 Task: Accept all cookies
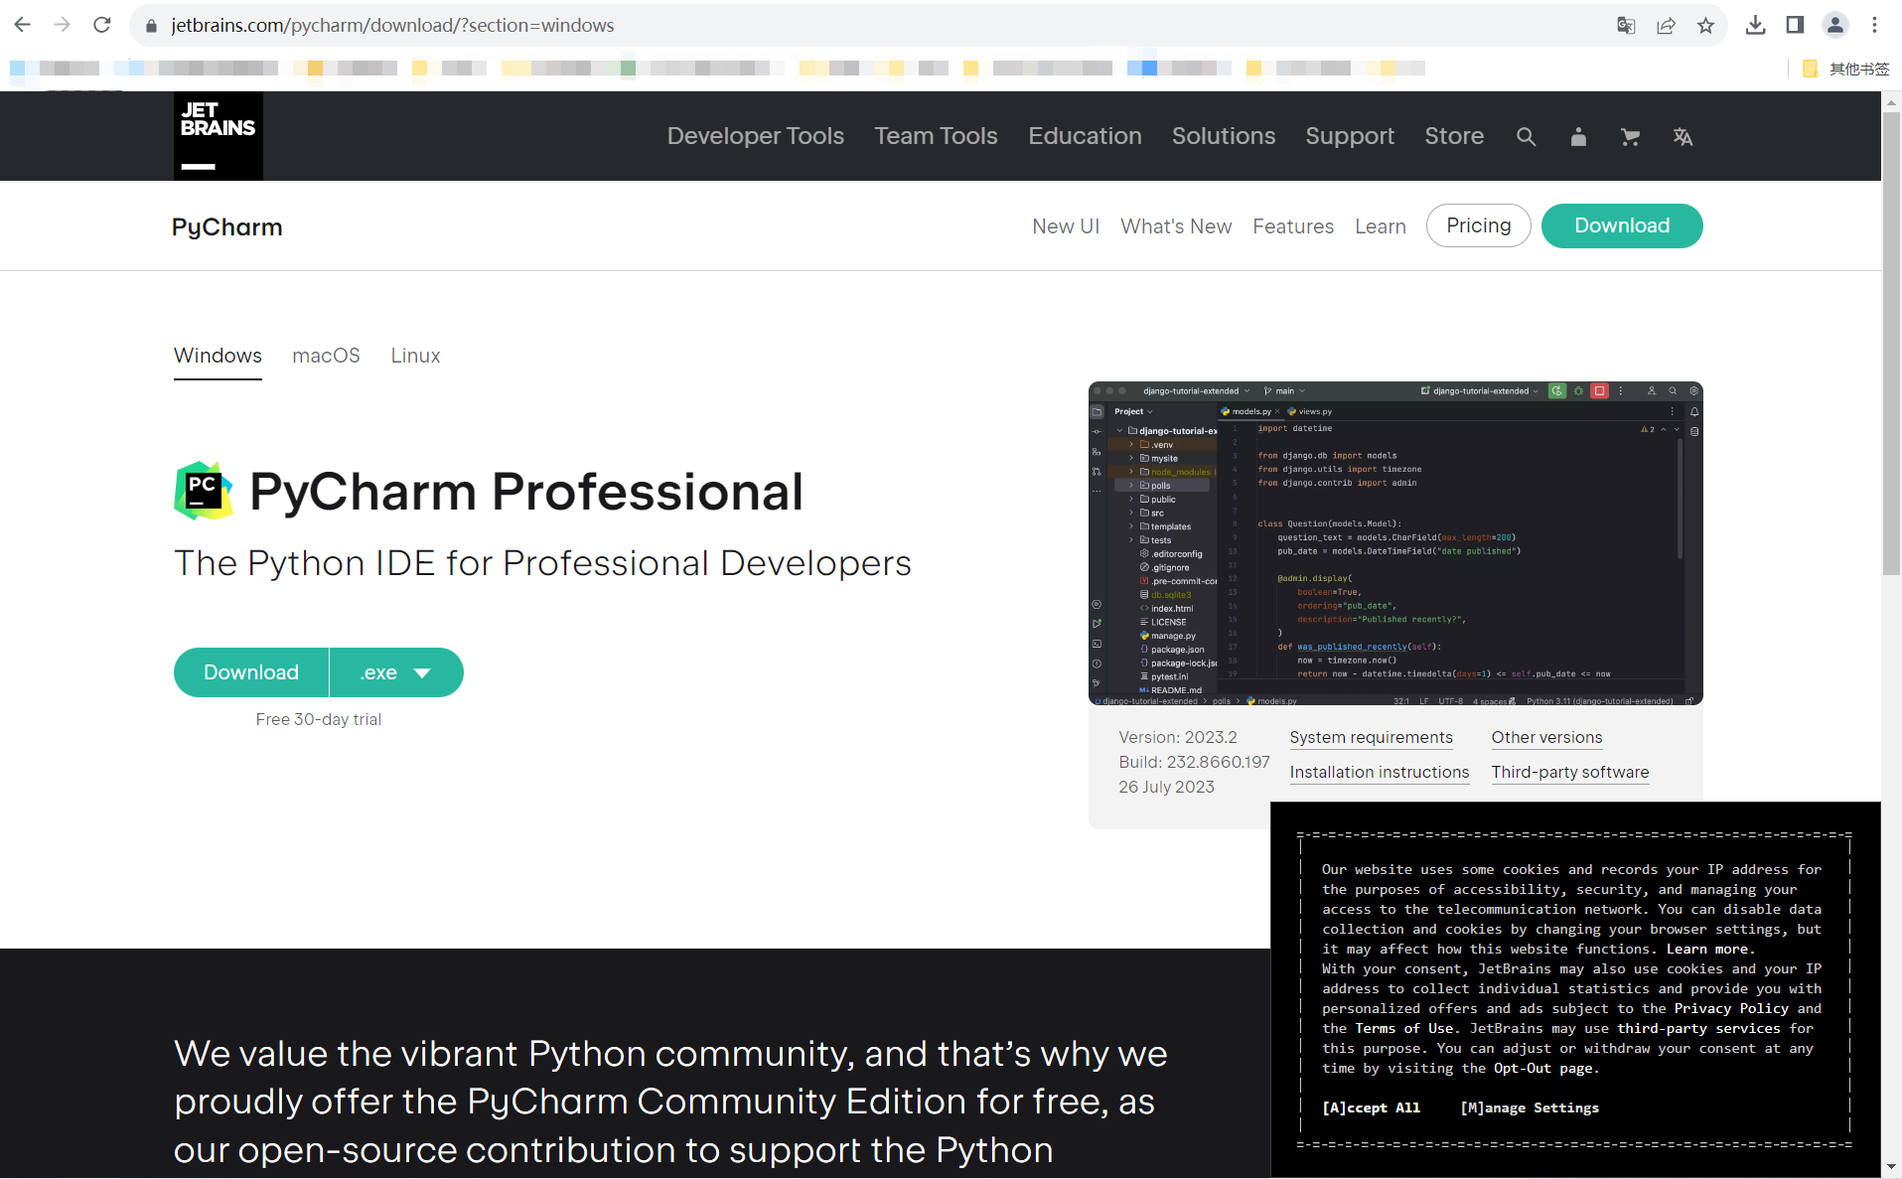point(1371,1107)
